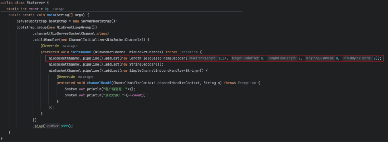Click the 'no usages' hint above channelRead0
Screen dimensions: 388x142
86,77
